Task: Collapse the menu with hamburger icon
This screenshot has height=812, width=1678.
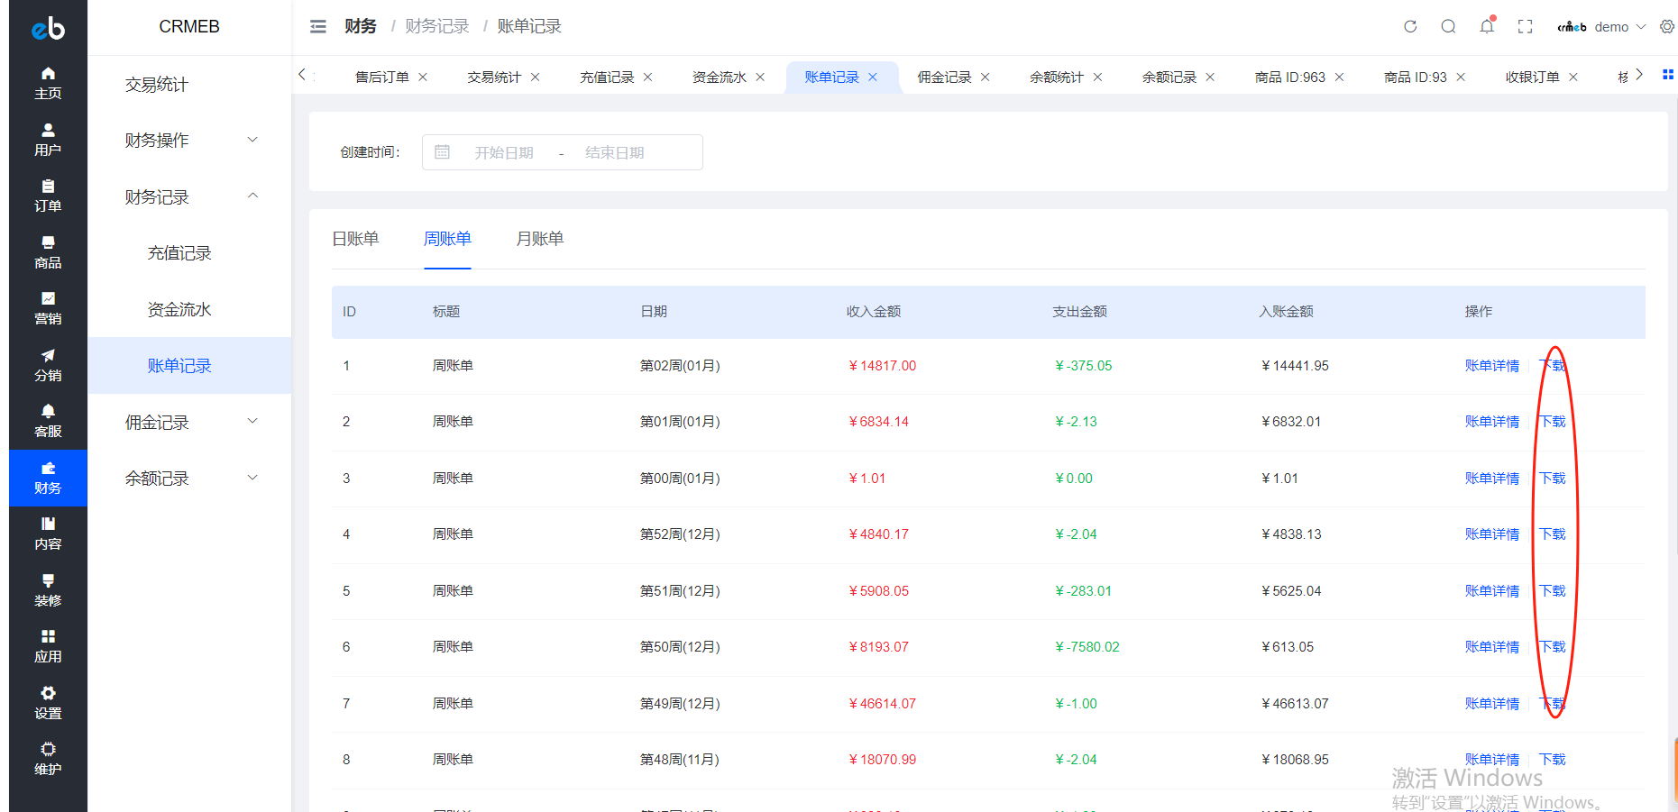Action: click(318, 27)
